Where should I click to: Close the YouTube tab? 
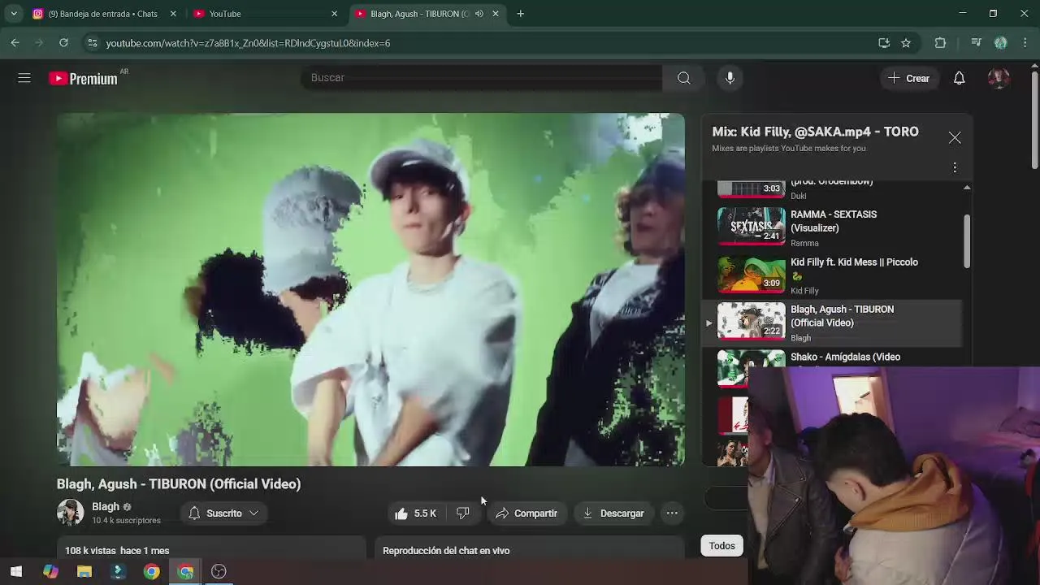[334, 14]
